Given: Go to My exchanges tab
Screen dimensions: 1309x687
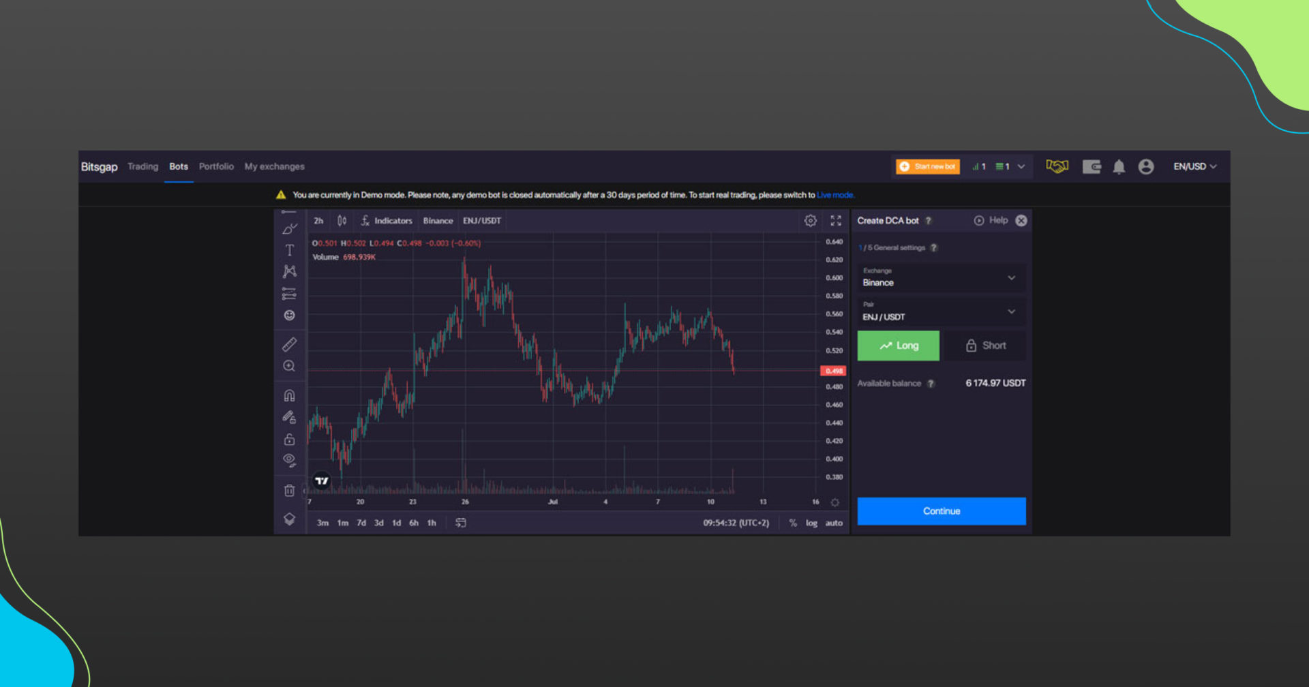Looking at the screenshot, I should coord(274,166).
